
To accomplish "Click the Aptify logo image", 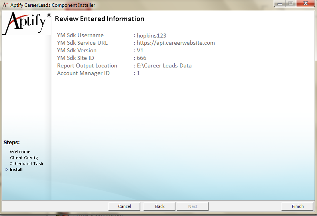I will (26, 23).
